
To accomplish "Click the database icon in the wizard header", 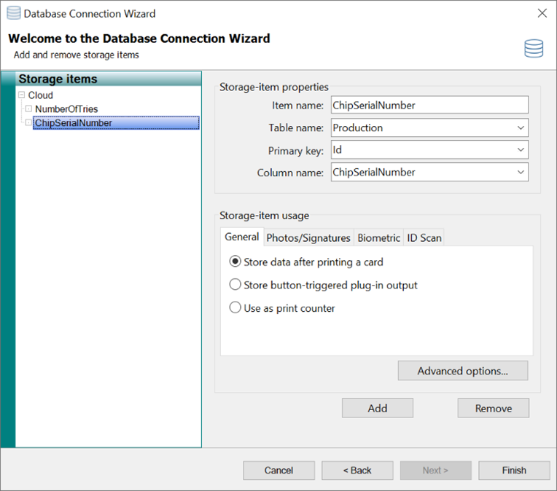I will click(533, 49).
